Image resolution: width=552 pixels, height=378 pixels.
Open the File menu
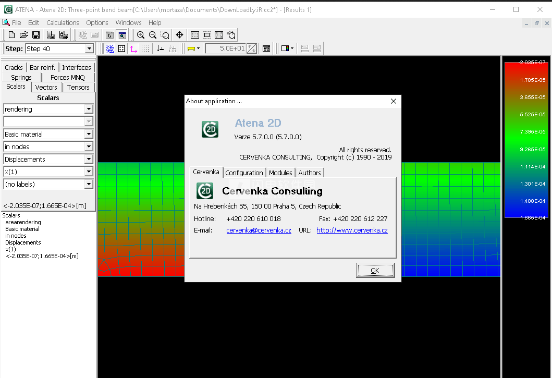pos(16,22)
